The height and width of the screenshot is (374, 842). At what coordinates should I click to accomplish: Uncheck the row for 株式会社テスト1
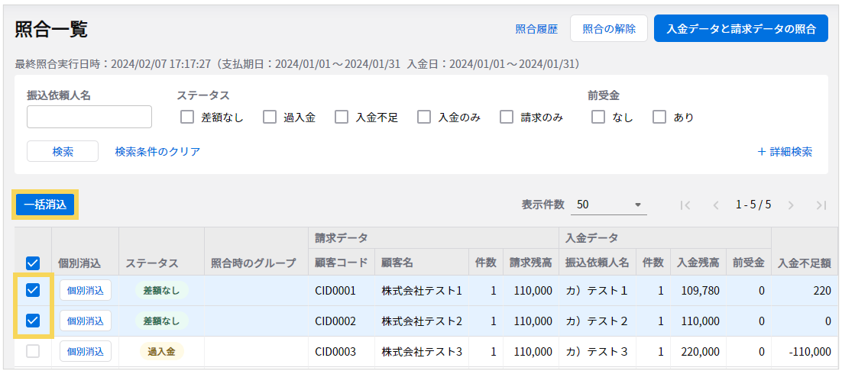click(x=33, y=290)
